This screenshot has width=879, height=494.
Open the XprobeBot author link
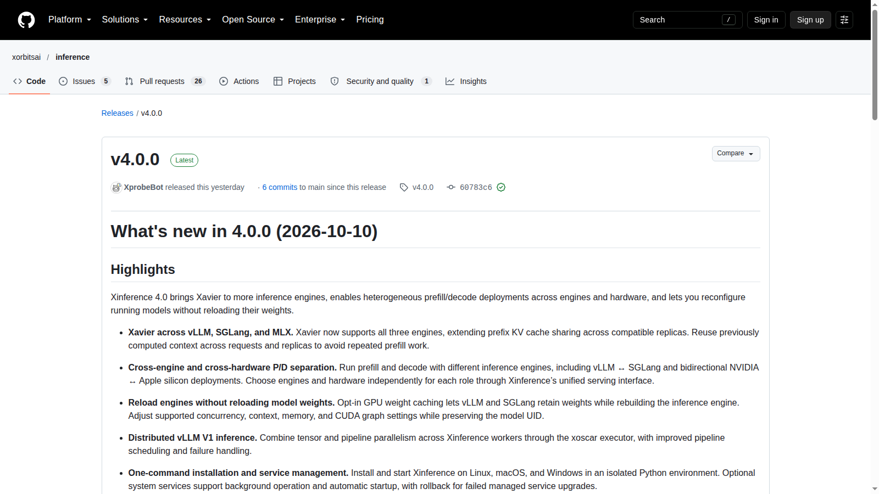[143, 188]
